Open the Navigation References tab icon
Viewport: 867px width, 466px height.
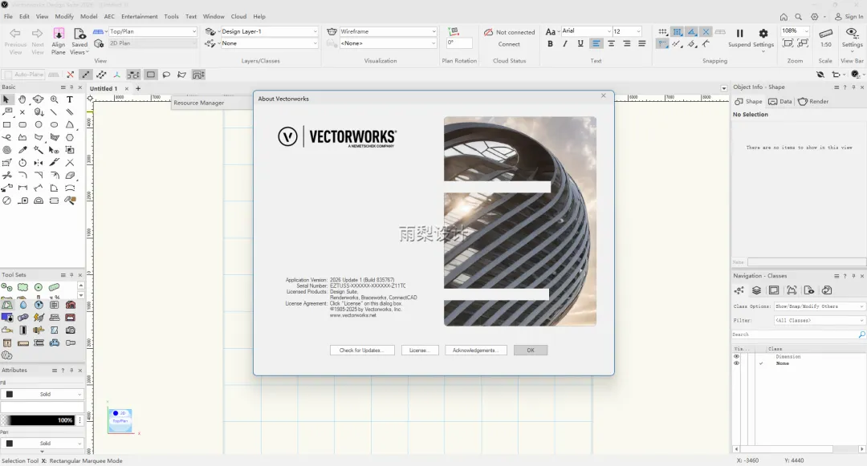coord(827,290)
